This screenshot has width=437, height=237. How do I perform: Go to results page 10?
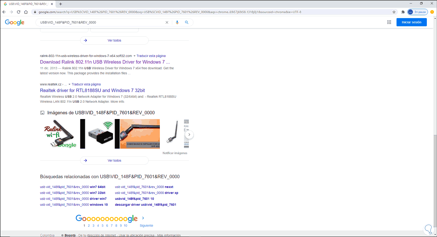coord(126,225)
